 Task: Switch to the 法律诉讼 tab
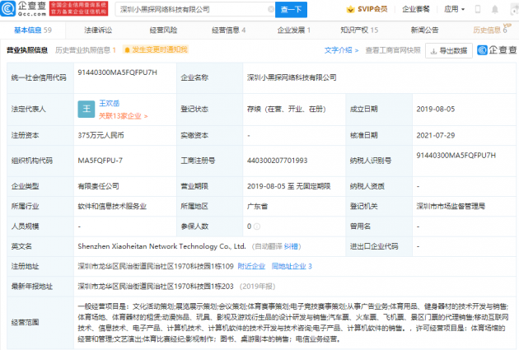coord(99,30)
